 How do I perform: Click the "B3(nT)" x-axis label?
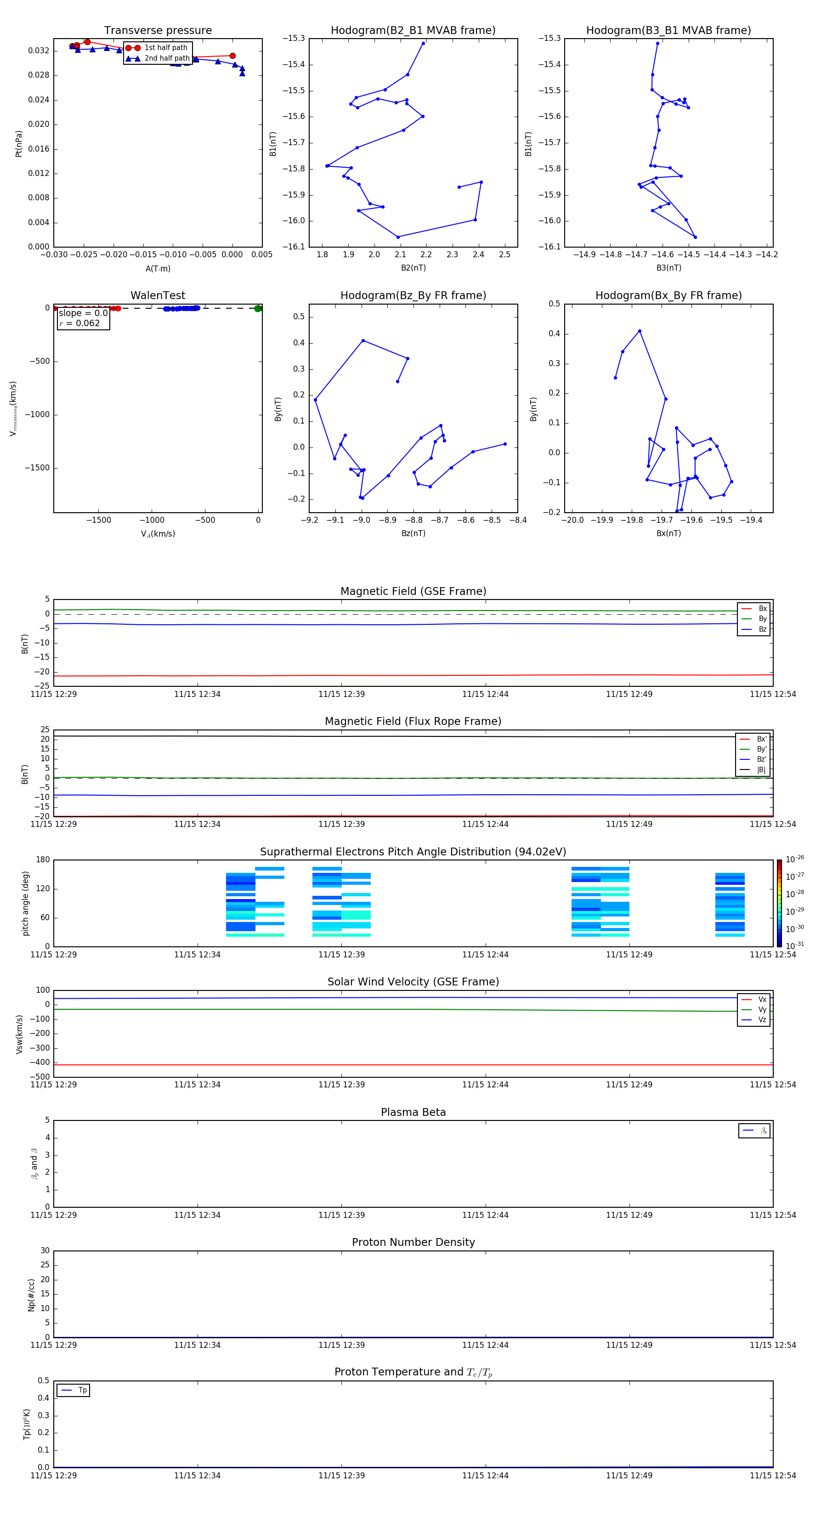pos(668,268)
